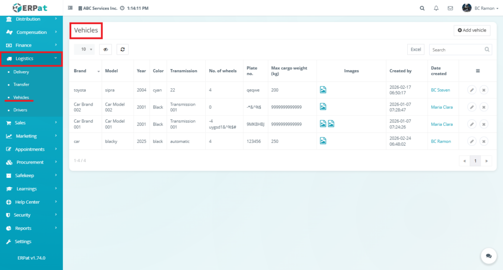Open the table column options menu icon
Image resolution: width=503 pixels, height=270 pixels.
[477, 71]
